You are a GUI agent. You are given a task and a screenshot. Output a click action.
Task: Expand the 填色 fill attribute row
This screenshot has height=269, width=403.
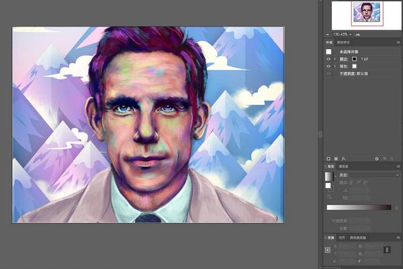click(334, 66)
